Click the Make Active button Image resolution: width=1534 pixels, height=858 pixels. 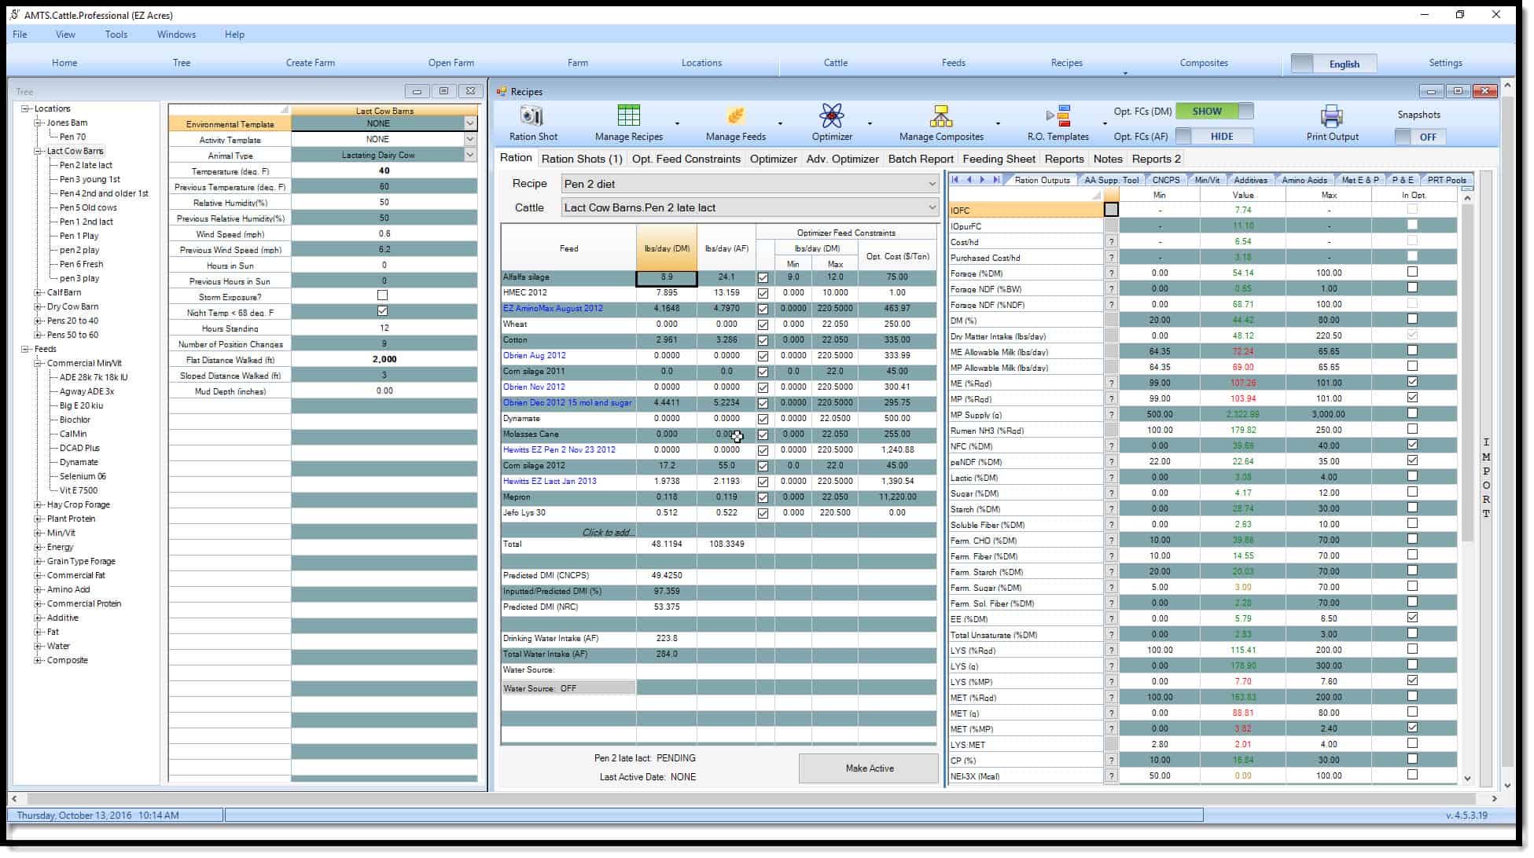[x=869, y=768]
